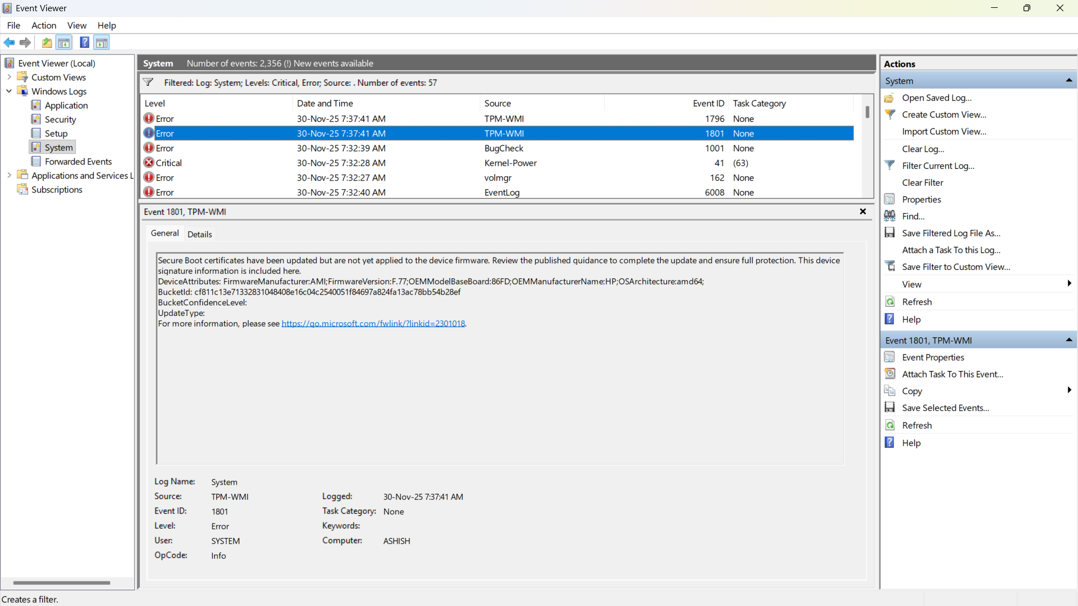Click the Filter Current Log funnel icon
1078x606 pixels.
[890, 166]
